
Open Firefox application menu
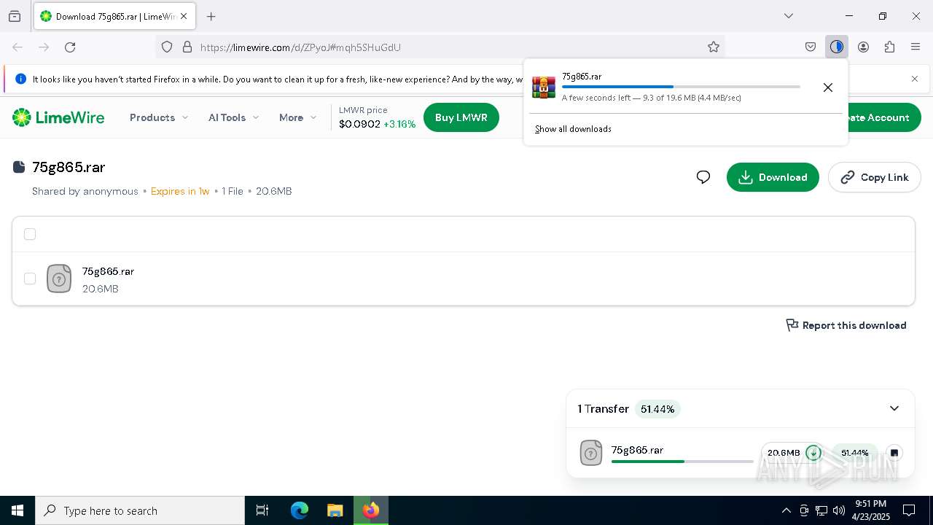click(x=916, y=47)
